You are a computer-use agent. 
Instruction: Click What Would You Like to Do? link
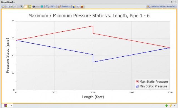click(x=163, y=7)
